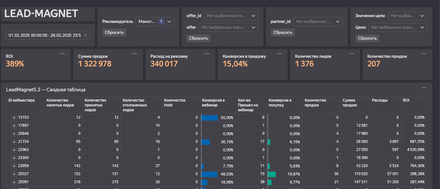Open the Конверсия в продажу widget three-dot menu
This screenshot has width=440, height=189.
[279, 53]
